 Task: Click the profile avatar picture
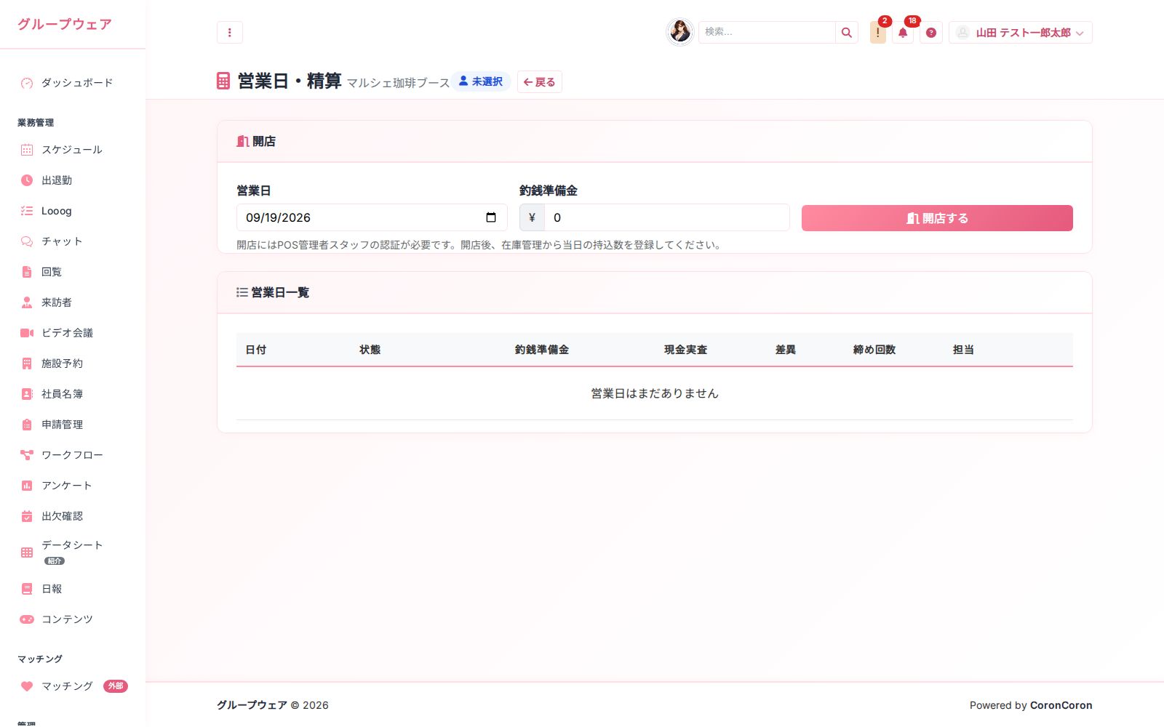click(x=680, y=32)
